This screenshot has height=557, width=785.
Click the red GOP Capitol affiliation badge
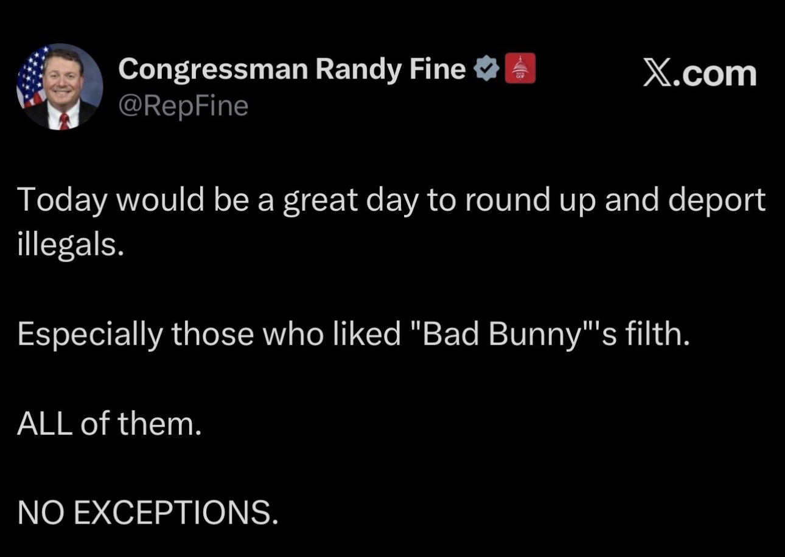520,68
